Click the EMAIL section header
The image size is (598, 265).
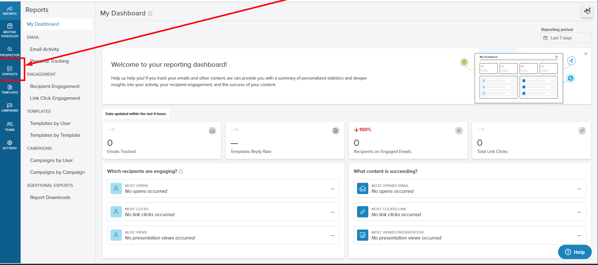tap(33, 37)
